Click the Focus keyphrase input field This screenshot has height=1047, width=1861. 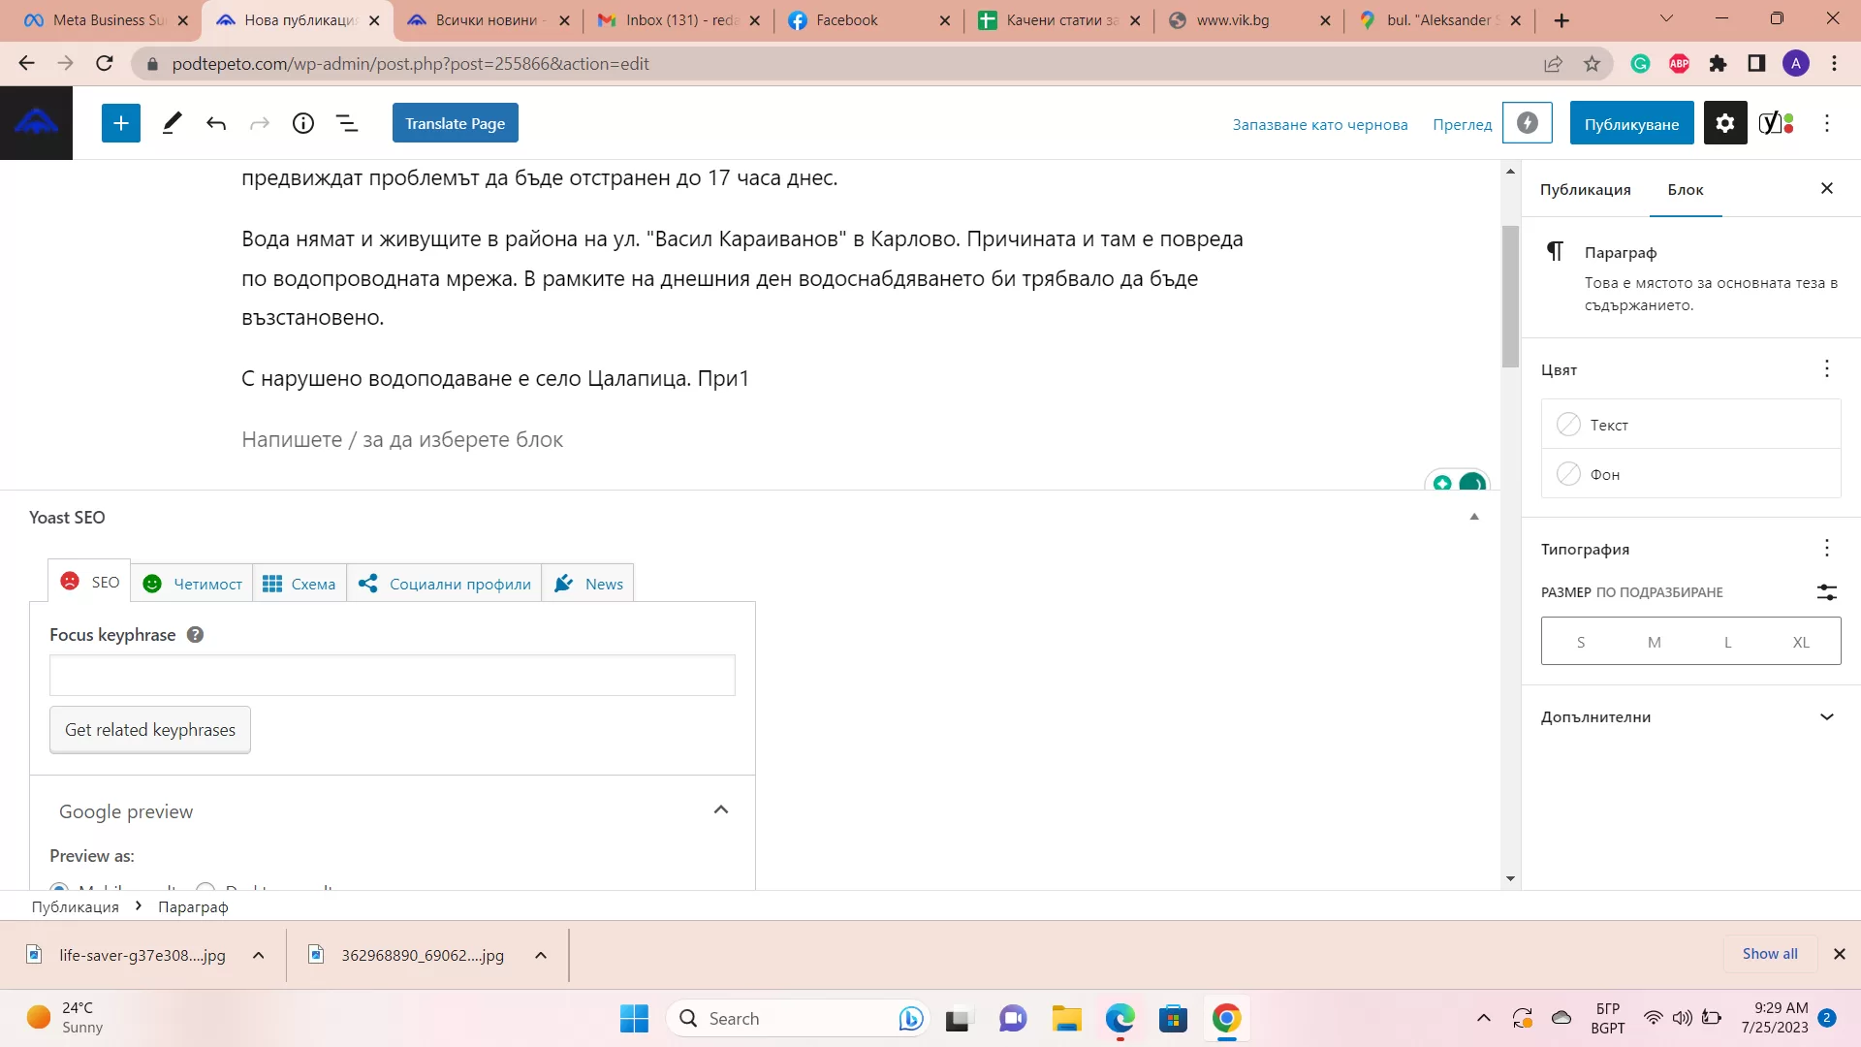click(393, 675)
